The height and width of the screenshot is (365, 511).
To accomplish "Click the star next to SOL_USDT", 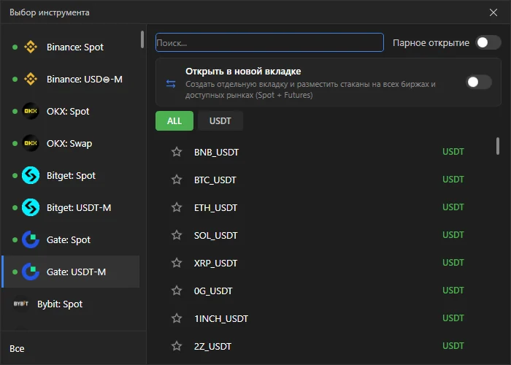I will coord(177,235).
